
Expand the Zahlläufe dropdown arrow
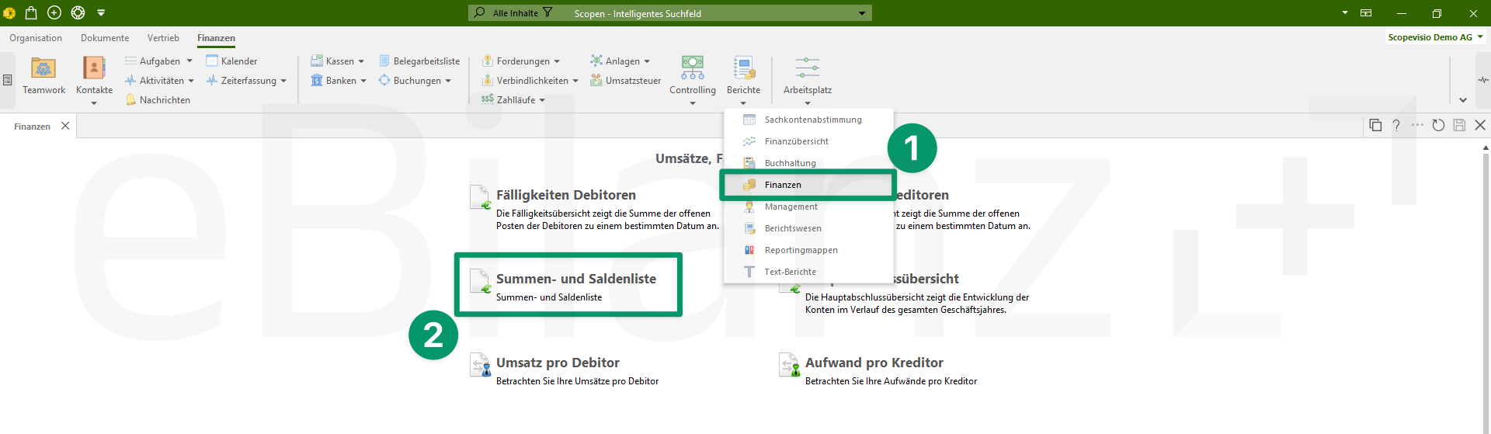[542, 100]
